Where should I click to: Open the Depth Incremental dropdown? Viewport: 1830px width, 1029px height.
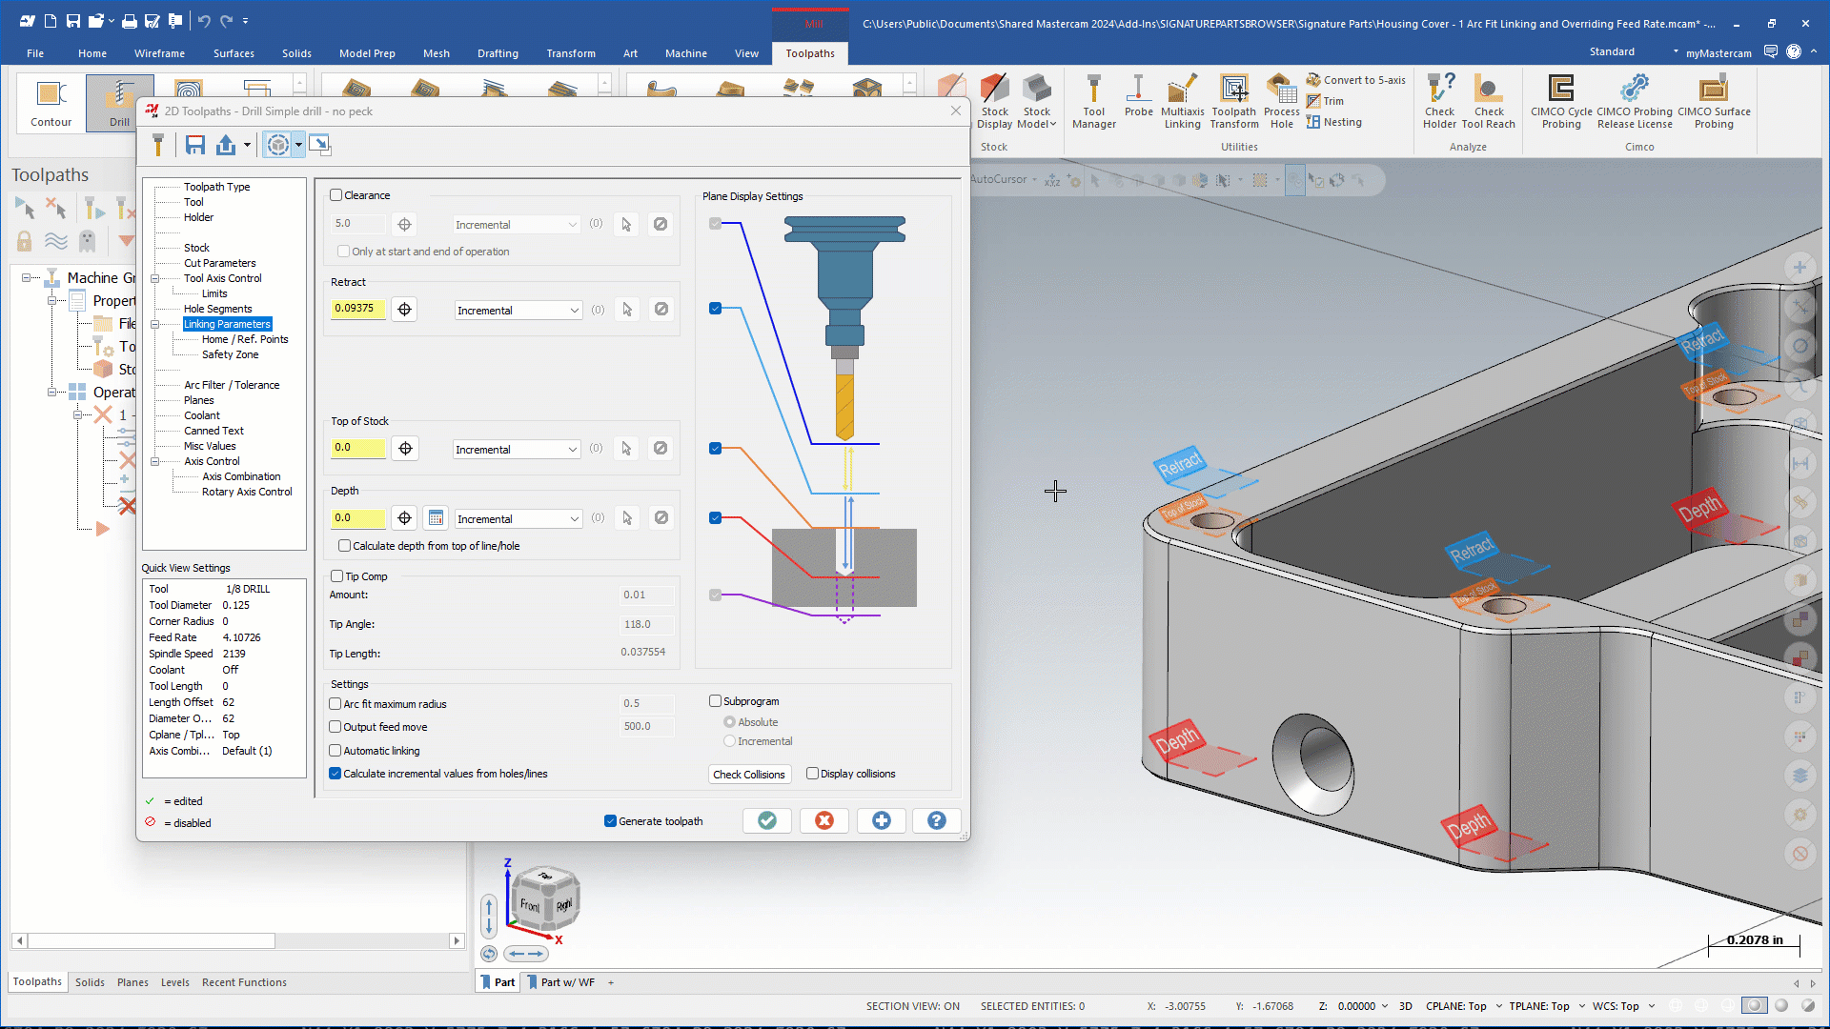tap(518, 519)
